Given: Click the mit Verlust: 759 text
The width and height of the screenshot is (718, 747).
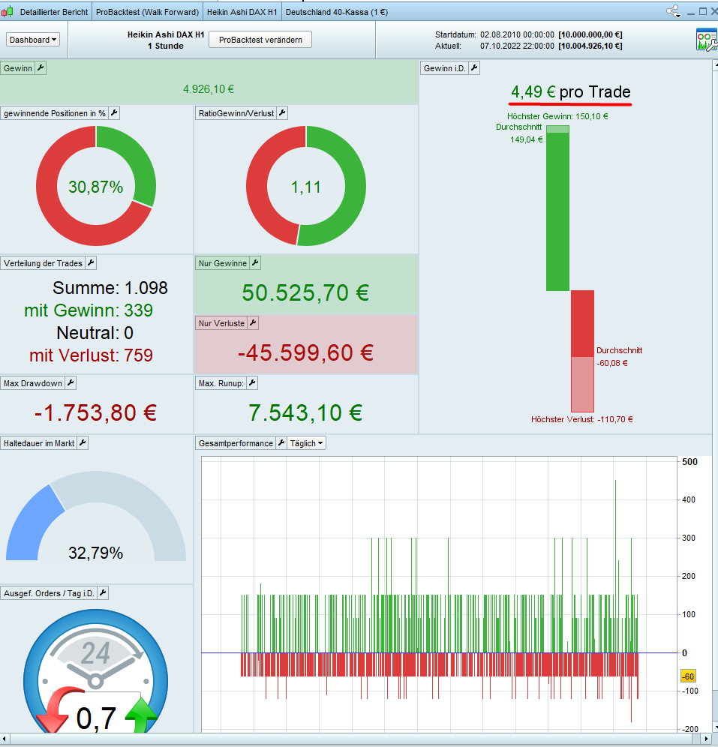Looking at the screenshot, I should [91, 355].
